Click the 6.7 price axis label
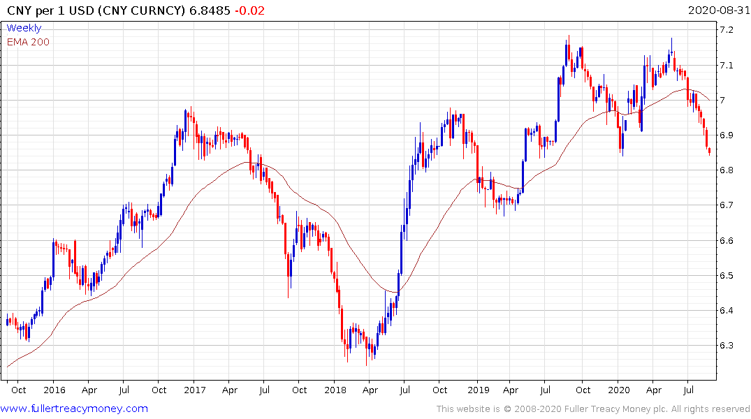Image resolution: width=751 pixels, height=419 pixels. [x=726, y=205]
